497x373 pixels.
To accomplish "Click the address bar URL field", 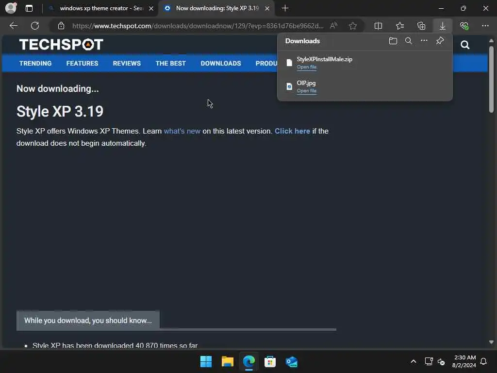I will point(198,26).
